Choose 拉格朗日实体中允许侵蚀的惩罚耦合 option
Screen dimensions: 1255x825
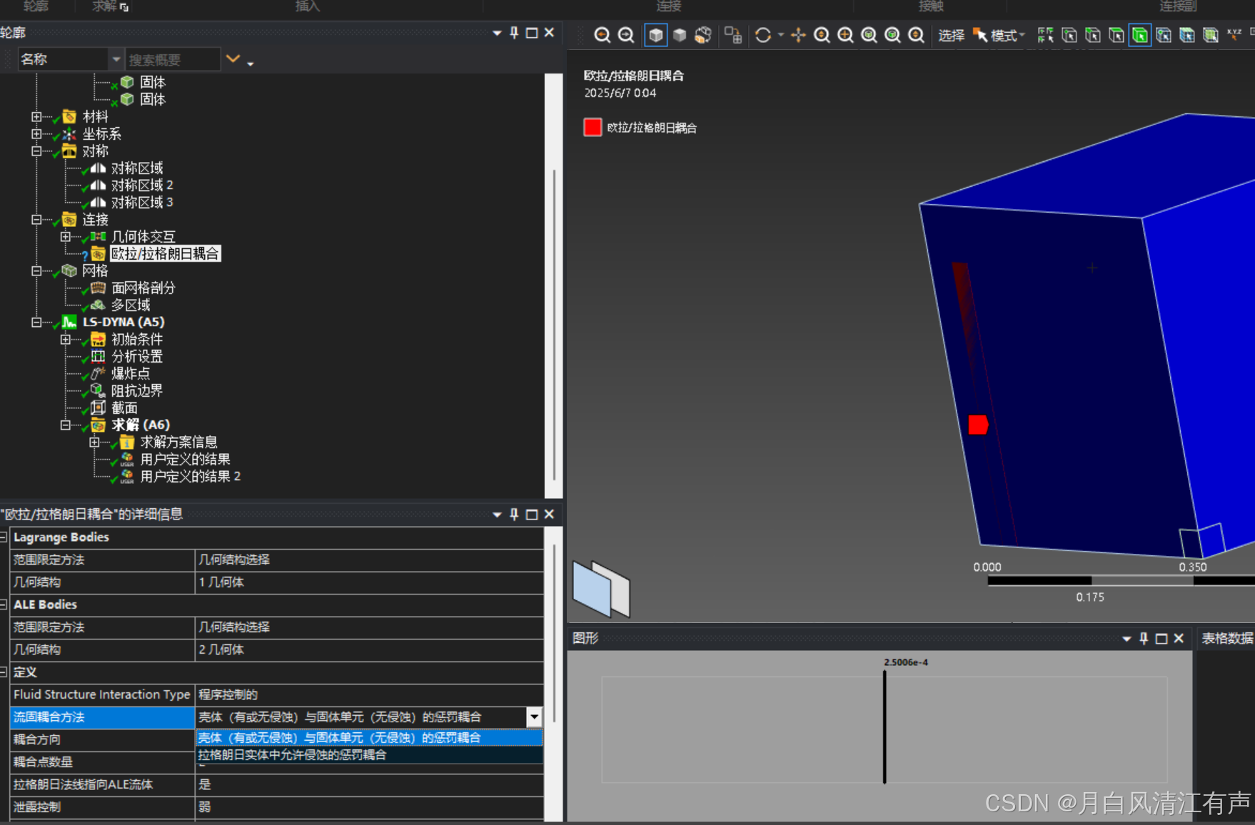point(369,755)
